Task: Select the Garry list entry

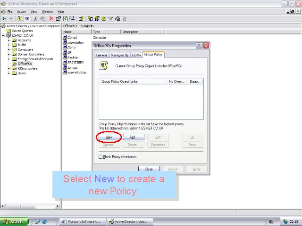Action: 71,47
